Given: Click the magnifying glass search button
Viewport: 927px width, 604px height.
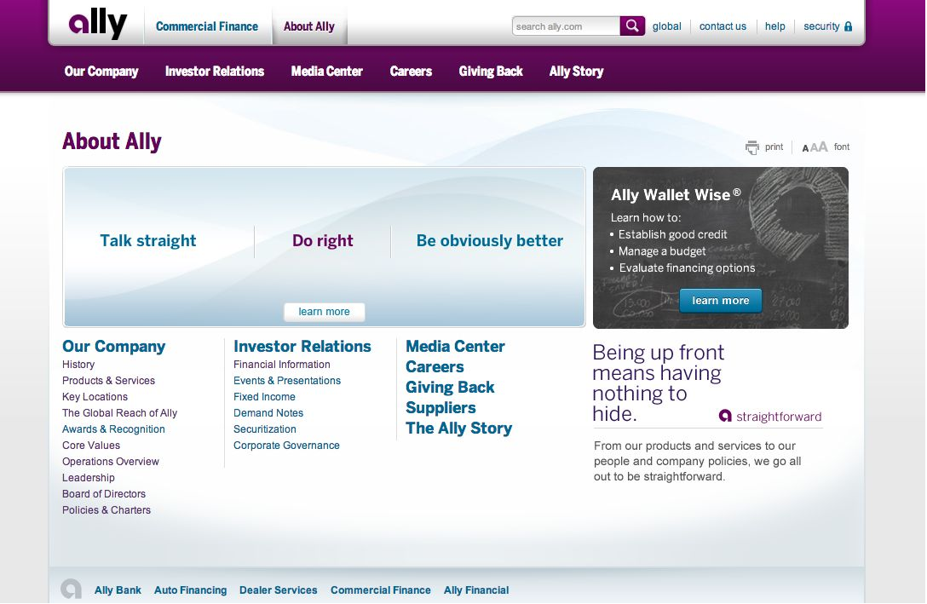Looking at the screenshot, I should tap(632, 26).
